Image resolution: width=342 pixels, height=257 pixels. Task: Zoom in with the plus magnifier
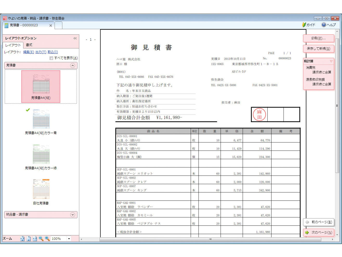(47, 239)
